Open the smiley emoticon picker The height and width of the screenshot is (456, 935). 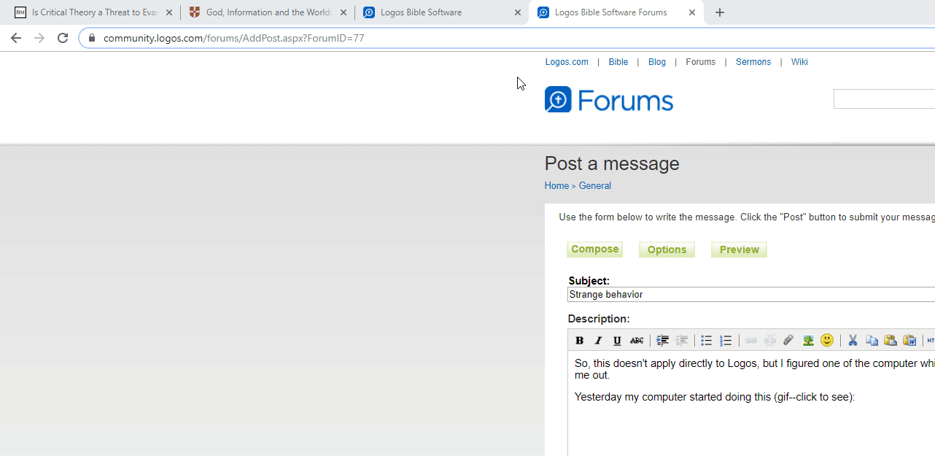(827, 341)
